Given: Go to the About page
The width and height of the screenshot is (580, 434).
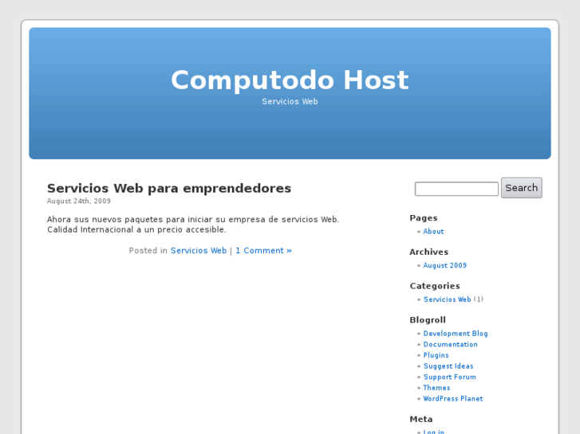Looking at the screenshot, I should click(433, 232).
